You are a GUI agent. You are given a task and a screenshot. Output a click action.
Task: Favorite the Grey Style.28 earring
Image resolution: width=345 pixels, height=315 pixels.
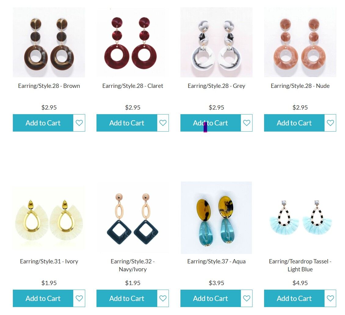(246, 123)
